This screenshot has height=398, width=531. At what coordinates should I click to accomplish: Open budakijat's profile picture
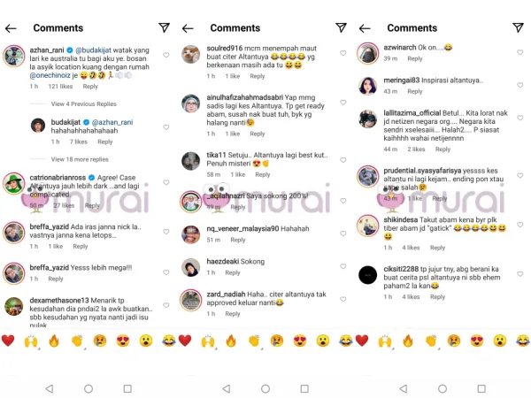coord(38,126)
